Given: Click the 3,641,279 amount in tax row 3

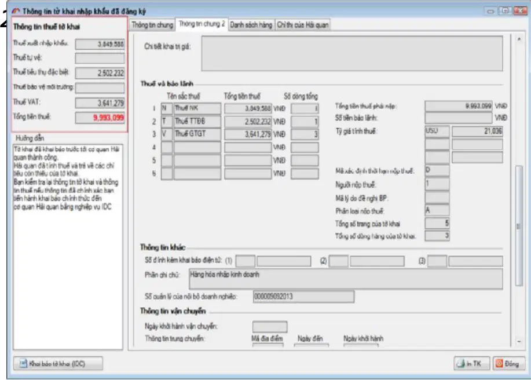Looking at the screenshot, I should (x=248, y=134).
